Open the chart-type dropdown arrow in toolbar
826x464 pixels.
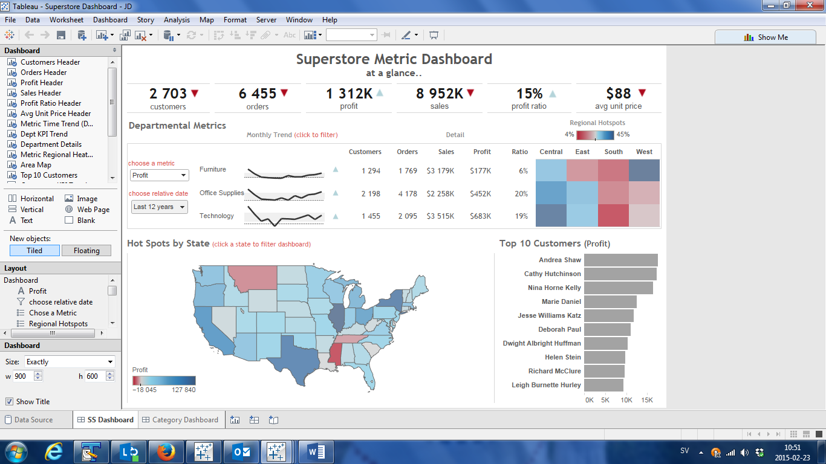pyautogui.click(x=320, y=35)
